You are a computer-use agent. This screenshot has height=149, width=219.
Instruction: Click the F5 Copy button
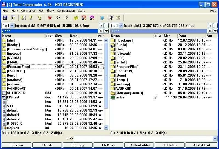[78, 145]
